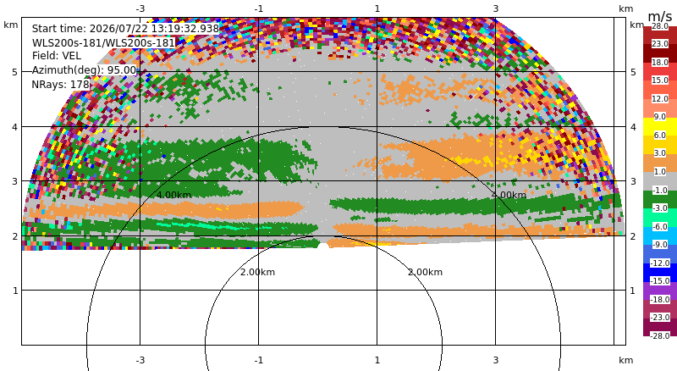Image resolution: width=677 pixels, height=371 pixels.
Task: Click the left axis tick label 5
Action: [15, 72]
